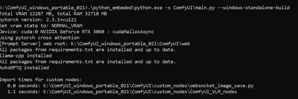Click the Import times for custom nodes header

click(x=41, y=79)
